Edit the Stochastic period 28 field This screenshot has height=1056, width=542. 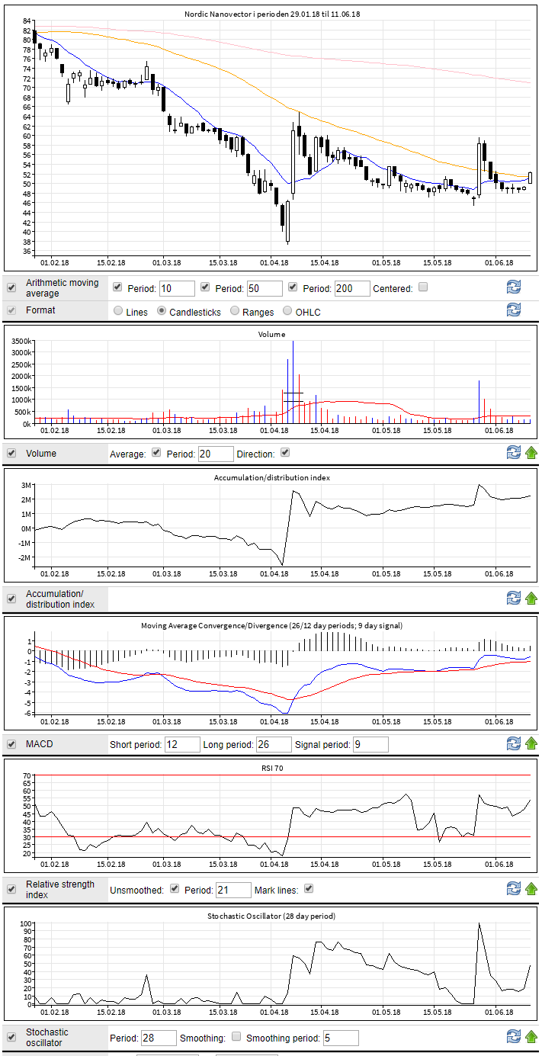point(159,1038)
